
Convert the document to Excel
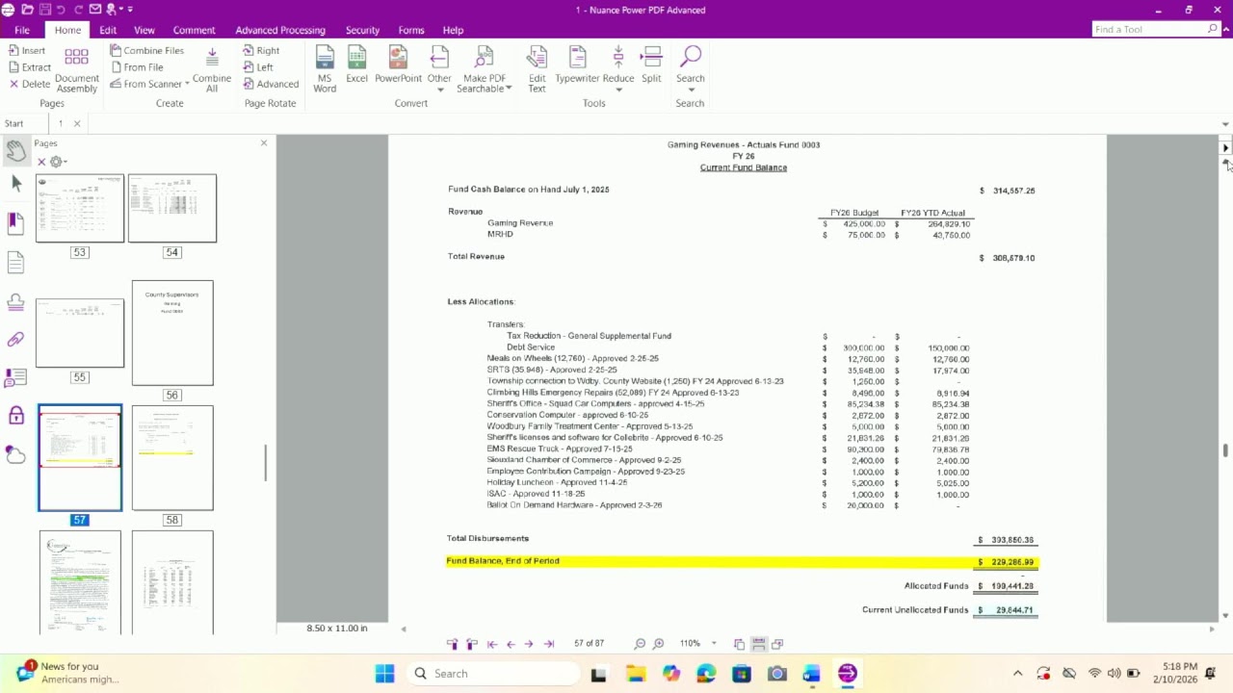click(x=356, y=64)
